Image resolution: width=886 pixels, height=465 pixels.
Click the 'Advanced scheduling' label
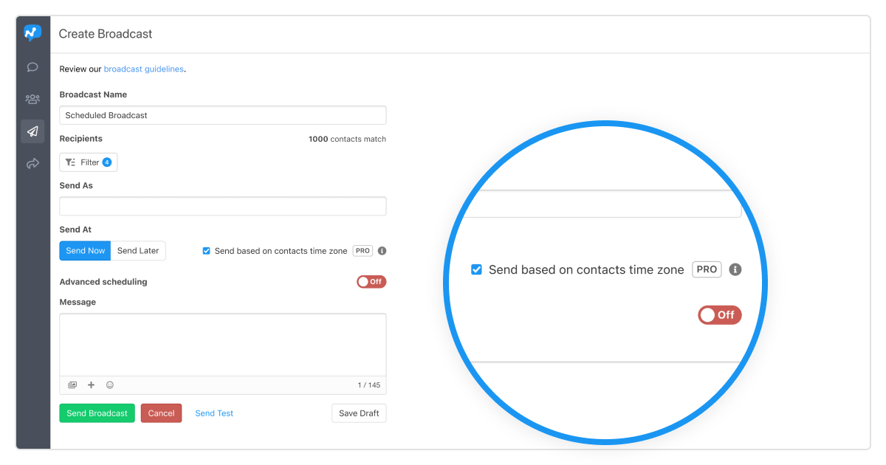click(103, 282)
